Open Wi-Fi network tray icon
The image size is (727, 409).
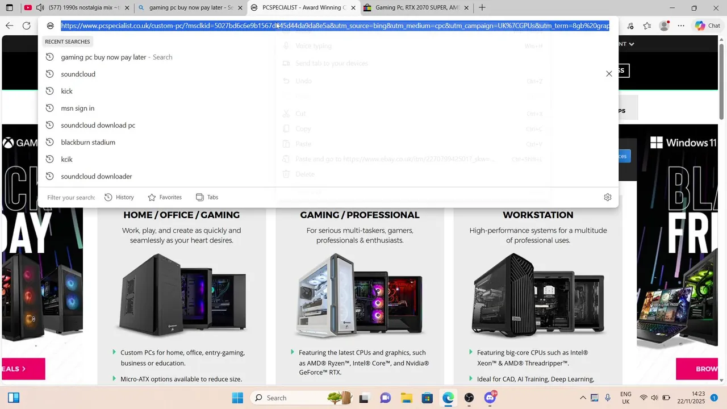644,398
